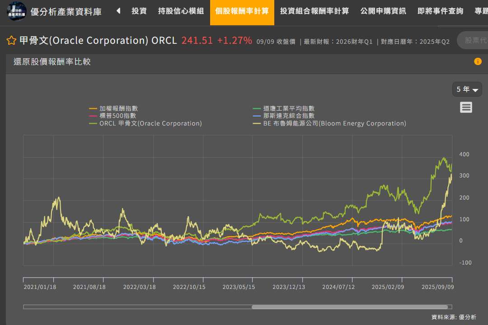Go to the 公開申購資訊 tab
The height and width of the screenshot is (325, 488).
pos(383,11)
